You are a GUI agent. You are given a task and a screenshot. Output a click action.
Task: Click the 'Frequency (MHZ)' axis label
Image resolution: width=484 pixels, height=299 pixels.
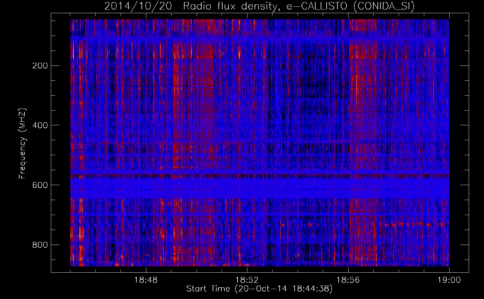click(22, 144)
